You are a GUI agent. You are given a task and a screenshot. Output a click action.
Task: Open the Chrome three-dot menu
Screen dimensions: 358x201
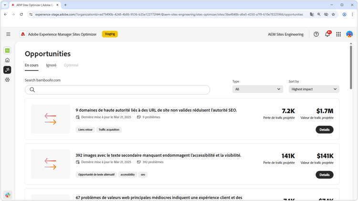click(x=352, y=14)
